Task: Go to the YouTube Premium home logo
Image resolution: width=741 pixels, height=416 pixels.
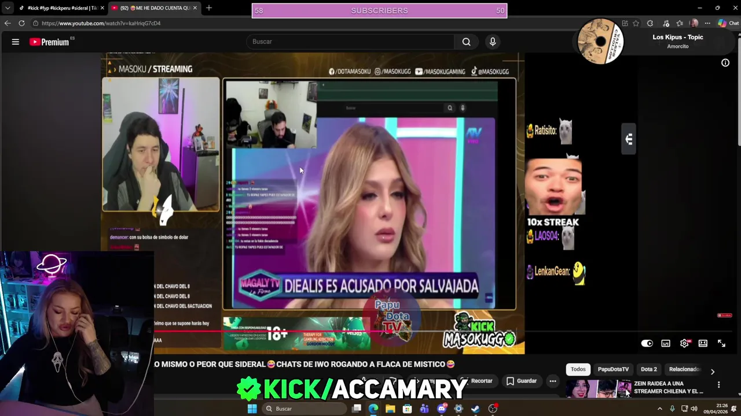Action: [49, 42]
